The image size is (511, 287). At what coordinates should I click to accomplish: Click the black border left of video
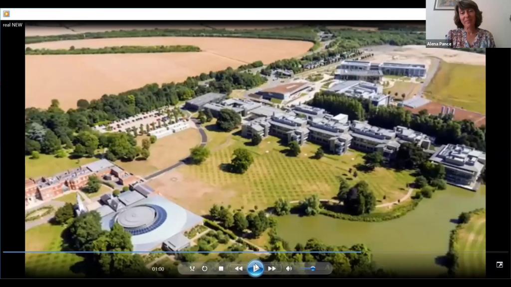point(12,149)
